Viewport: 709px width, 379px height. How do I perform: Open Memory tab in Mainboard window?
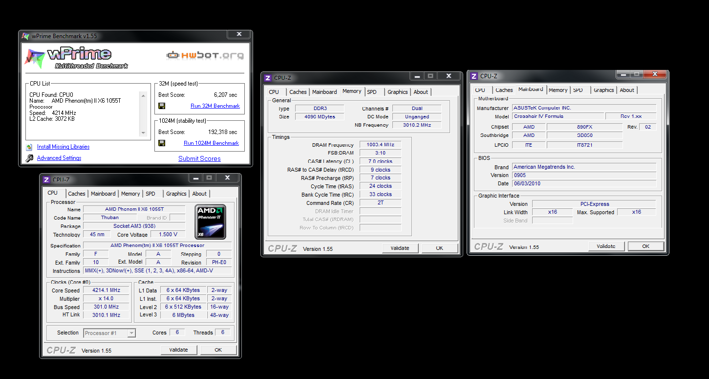point(558,90)
